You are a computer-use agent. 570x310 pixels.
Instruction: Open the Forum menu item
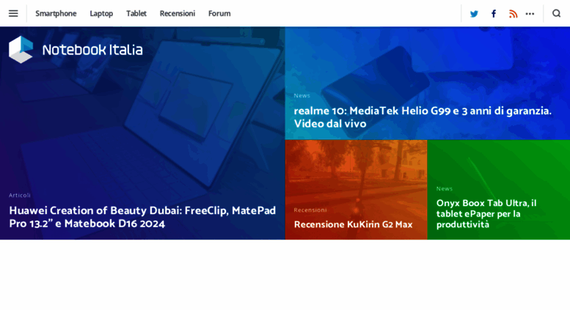click(x=219, y=13)
